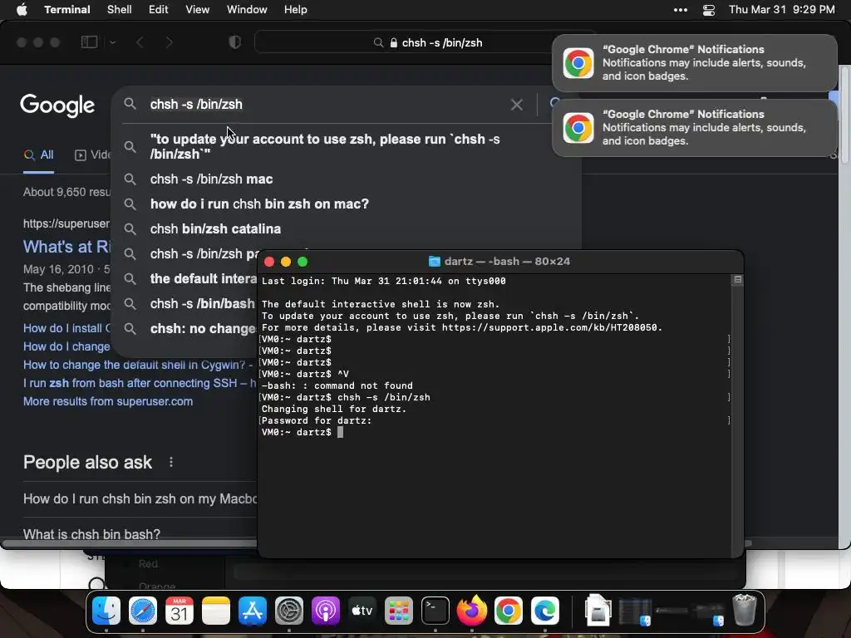Expand 'How do I run chsh bin zsh on my Macbook' question
This screenshot has width=851, height=638.
click(x=140, y=499)
